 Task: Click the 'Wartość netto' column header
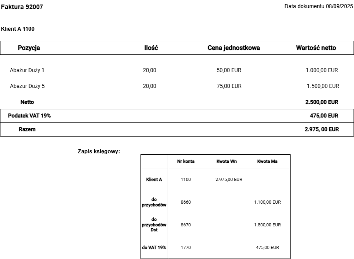click(316, 48)
